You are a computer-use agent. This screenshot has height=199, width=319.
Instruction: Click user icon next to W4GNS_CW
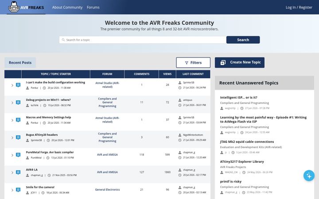(x=222, y=172)
